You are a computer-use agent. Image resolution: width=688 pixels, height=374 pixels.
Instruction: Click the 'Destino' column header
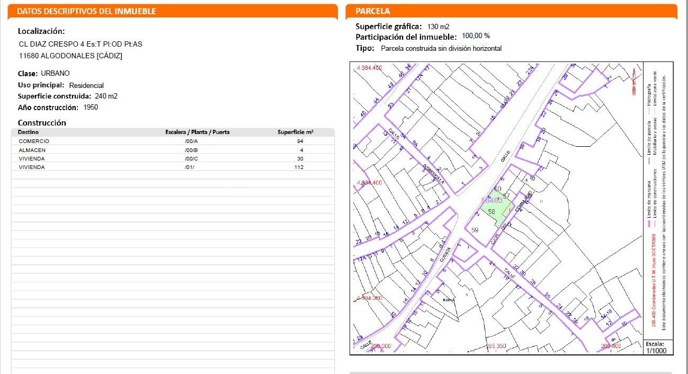tap(28, 132)
